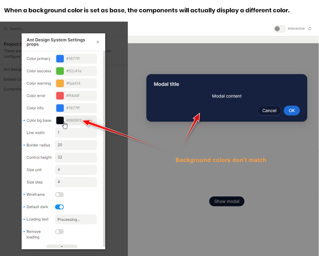Edit the Border radius field
Viewport: 319px width, 256px height.
click(76, 145)
